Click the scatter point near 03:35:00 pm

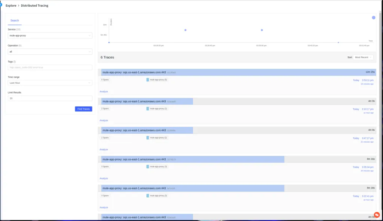tap(262, 30)
